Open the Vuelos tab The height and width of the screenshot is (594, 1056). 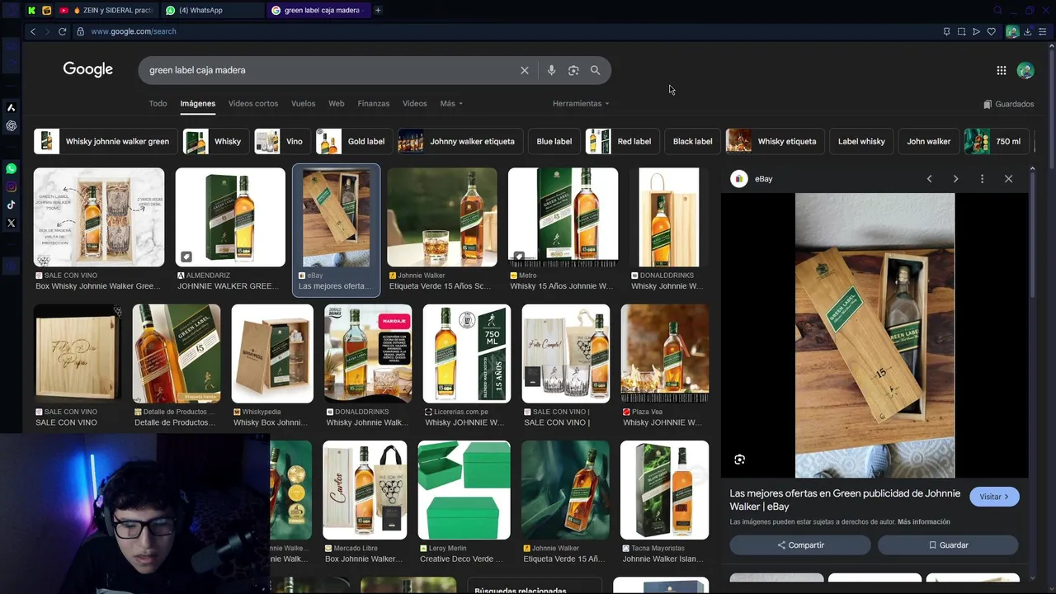coord(303,103)
